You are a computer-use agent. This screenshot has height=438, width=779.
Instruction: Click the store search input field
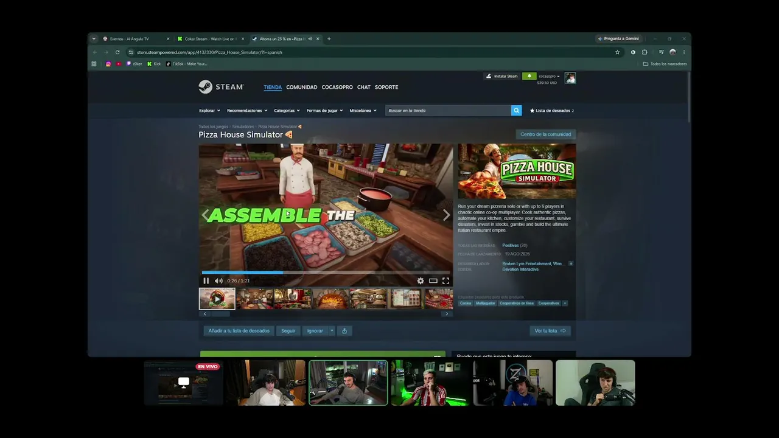449,110
